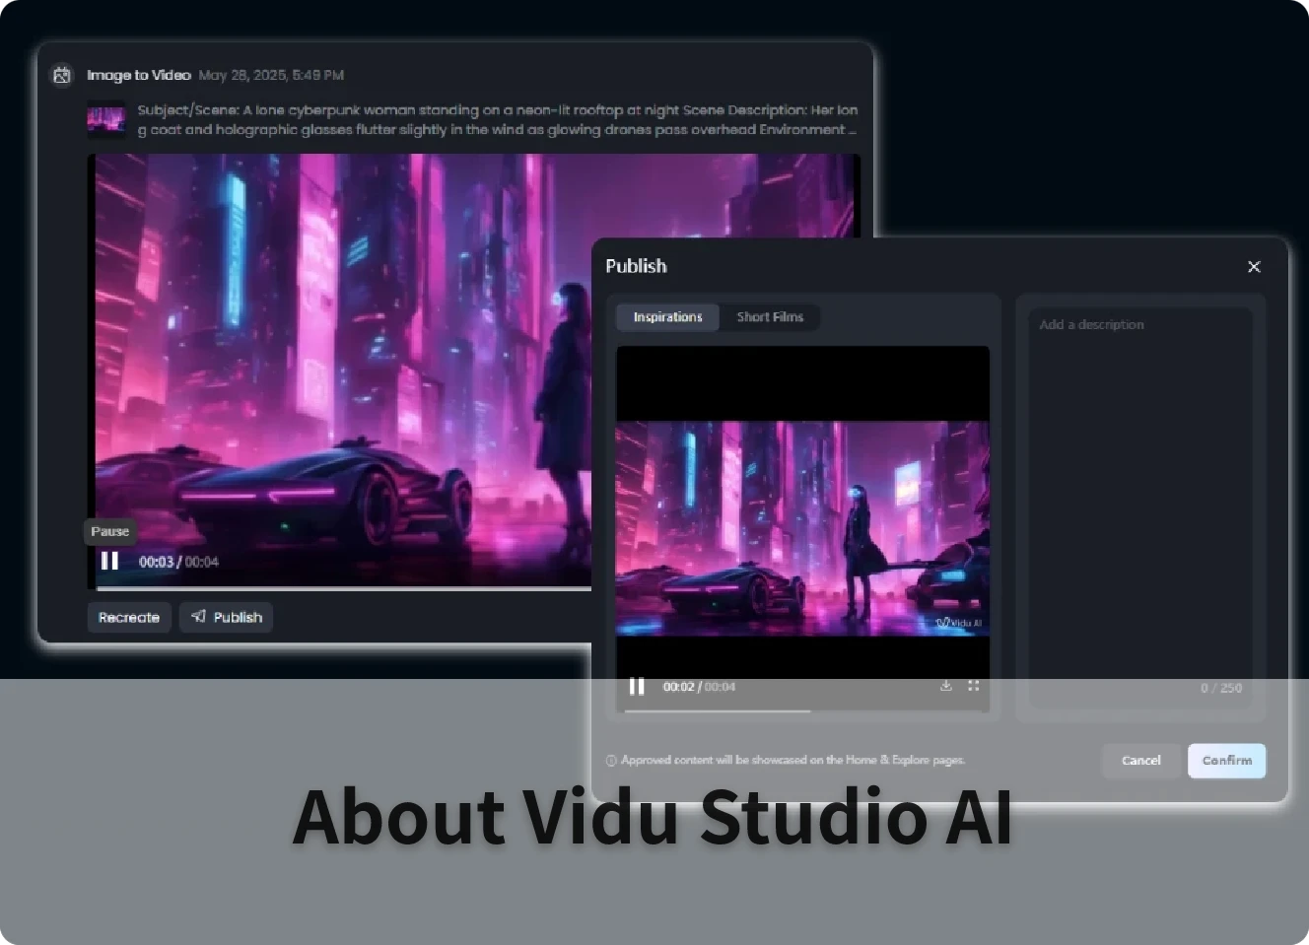Open the Image to Video history icon
Screen dimensions: 1309x945
pyautogui.click(x=61, y=75)
